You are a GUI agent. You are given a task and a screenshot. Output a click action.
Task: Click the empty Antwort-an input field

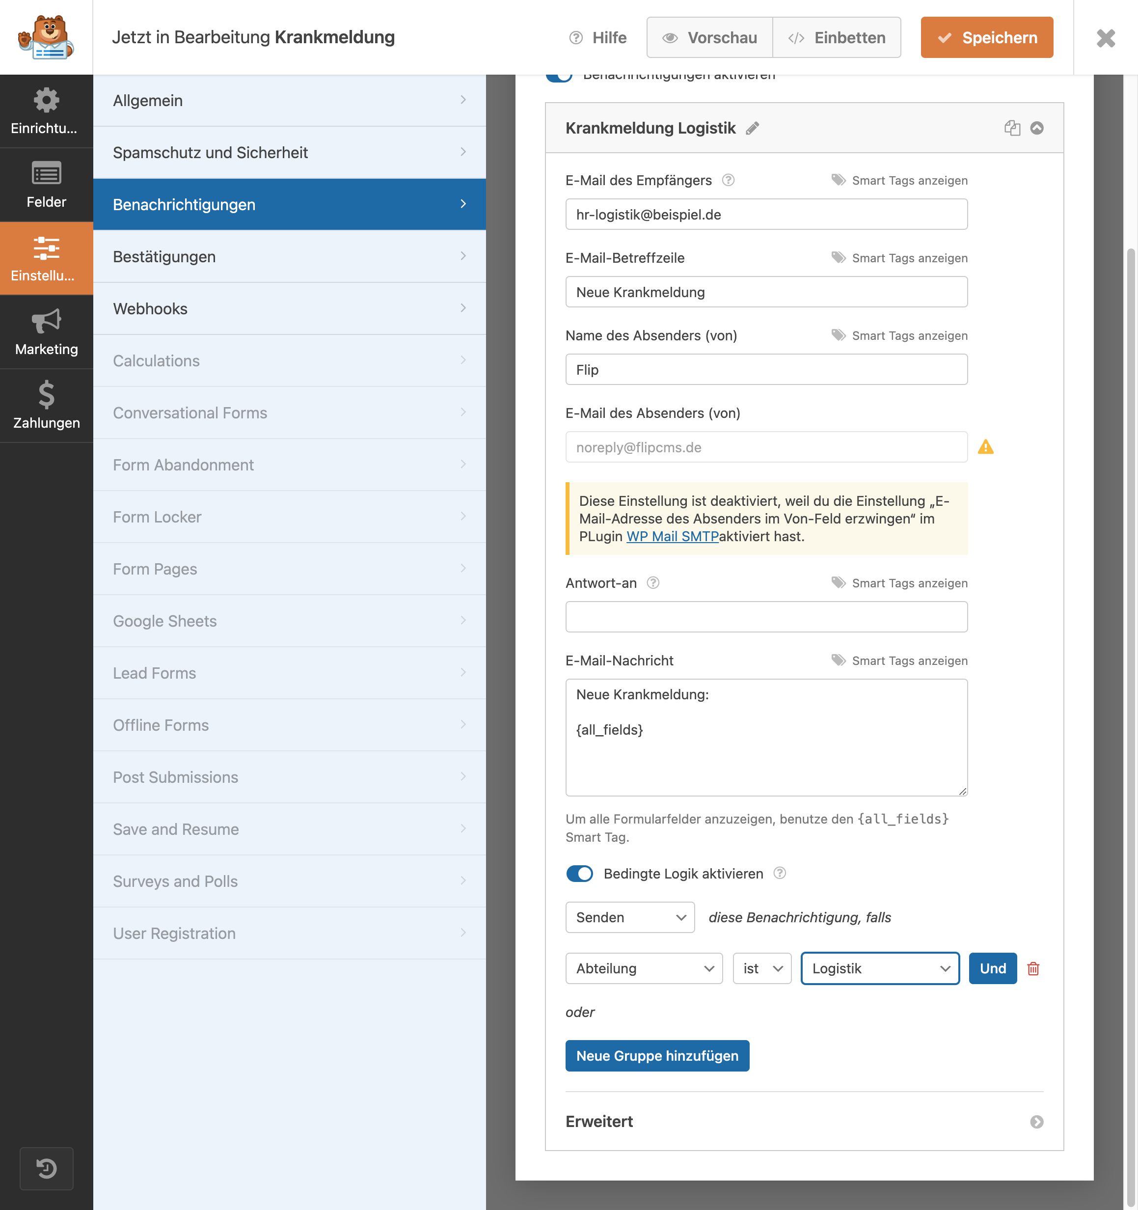coord(766,617)
